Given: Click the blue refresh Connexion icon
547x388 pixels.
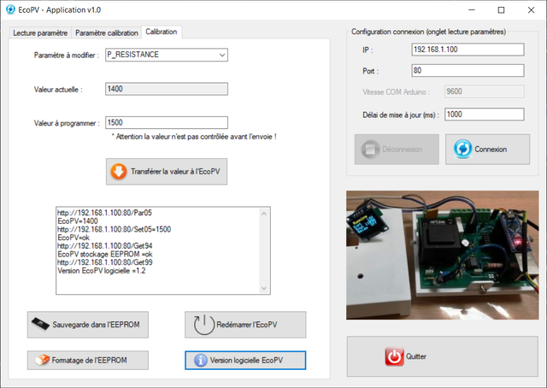Looking at the screenshot, I should [x=463, y=149].
